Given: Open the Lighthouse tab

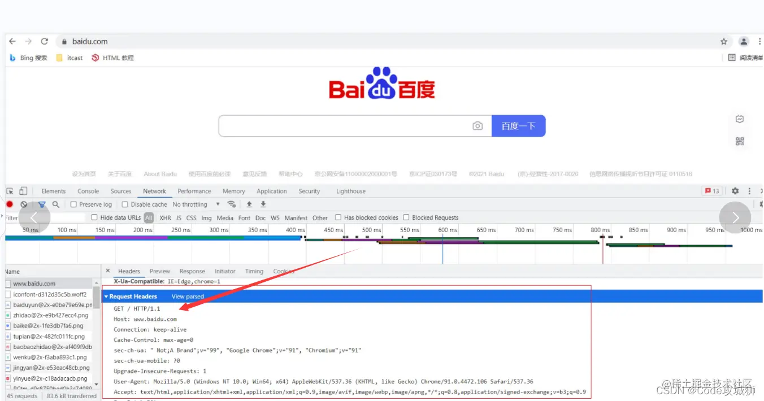Looking at the screenshot, I should [x=351, y=191].
